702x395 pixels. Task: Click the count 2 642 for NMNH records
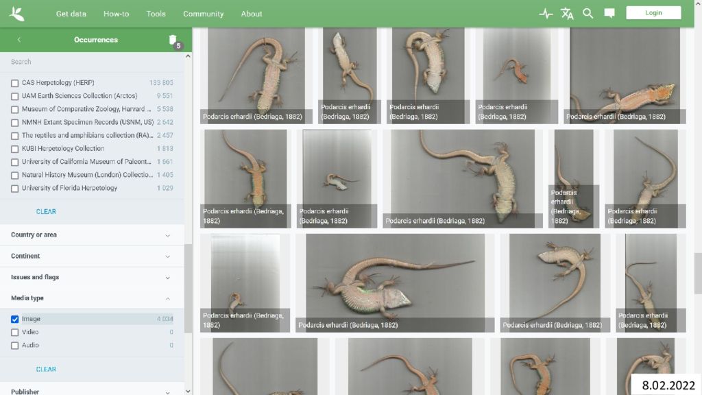click(165, 122)
